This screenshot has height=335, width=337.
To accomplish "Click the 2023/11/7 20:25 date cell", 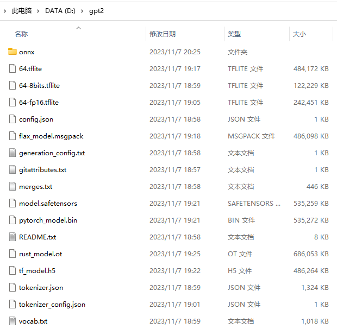I will 175,52.
